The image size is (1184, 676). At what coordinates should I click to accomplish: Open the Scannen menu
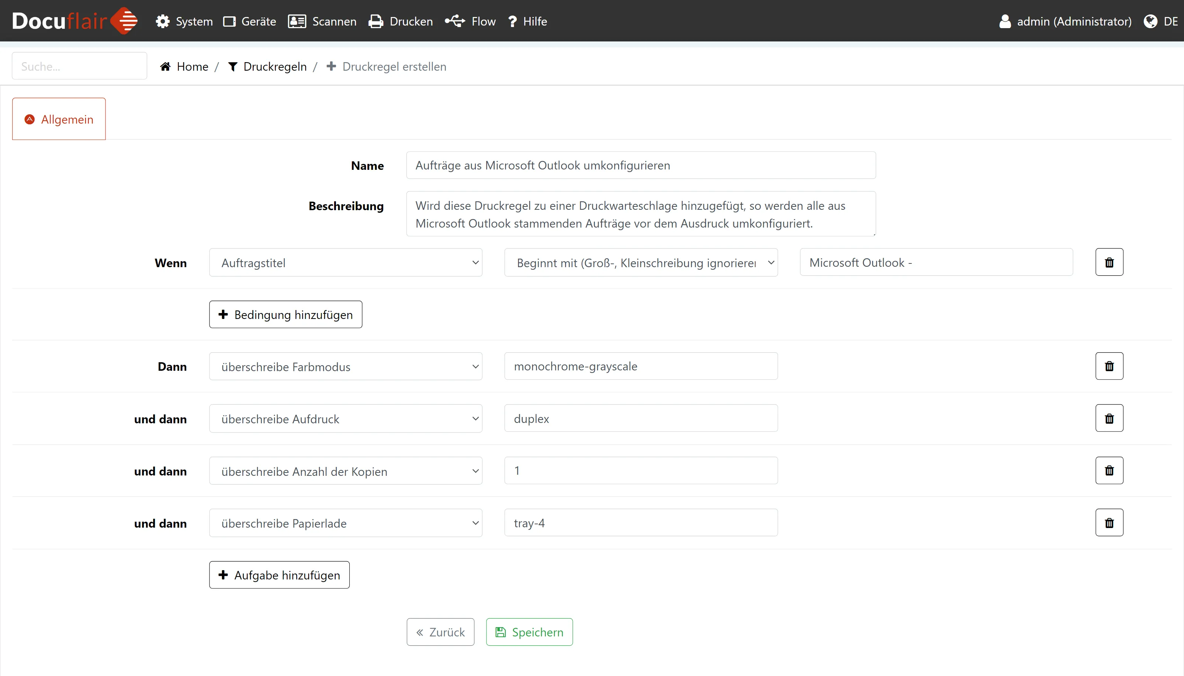pyautogui.click(x=322, y=21)
